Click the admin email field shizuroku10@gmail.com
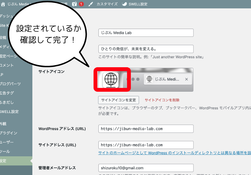This screenshot has width=251, height=175. tap(146, 168)
